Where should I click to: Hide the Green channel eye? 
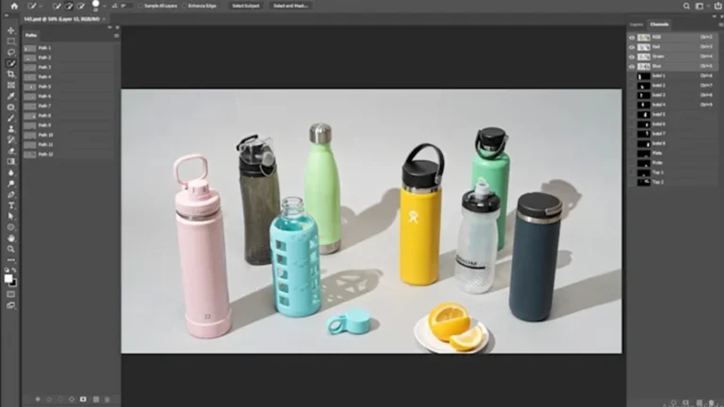(632, 57)
